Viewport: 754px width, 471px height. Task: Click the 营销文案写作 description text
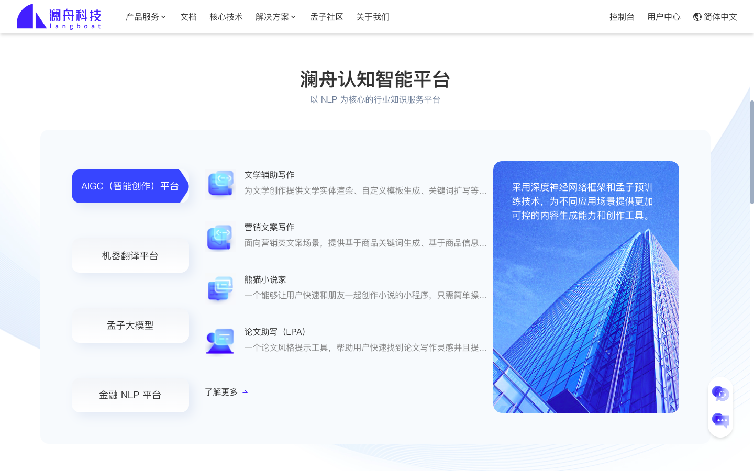click(365, 243)
